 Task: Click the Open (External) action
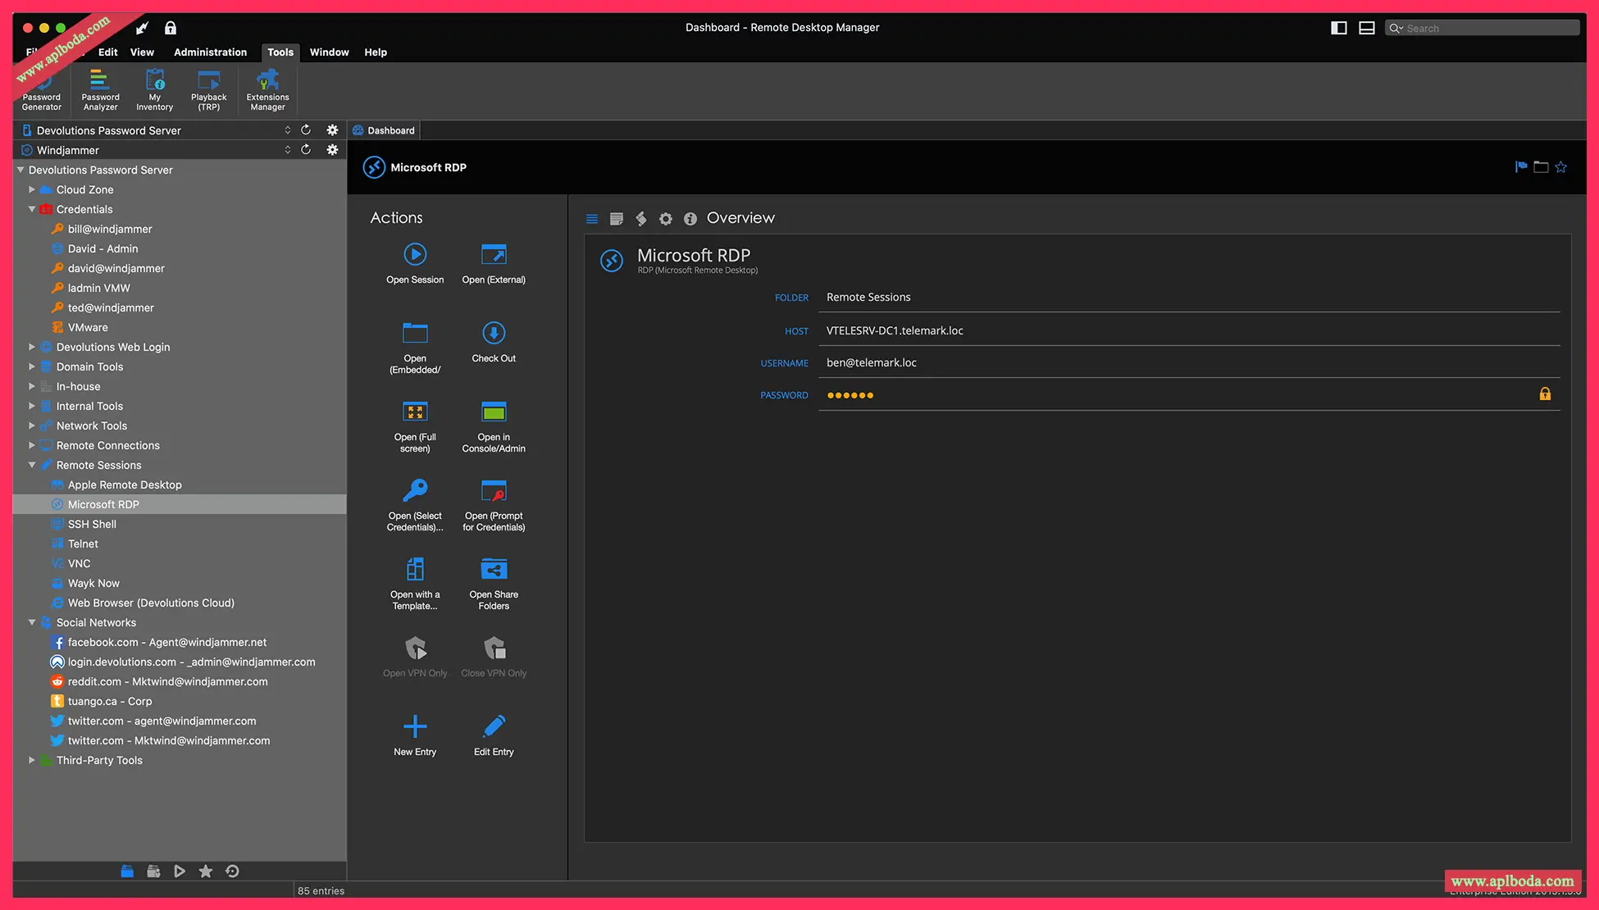[x=494, y=264]
